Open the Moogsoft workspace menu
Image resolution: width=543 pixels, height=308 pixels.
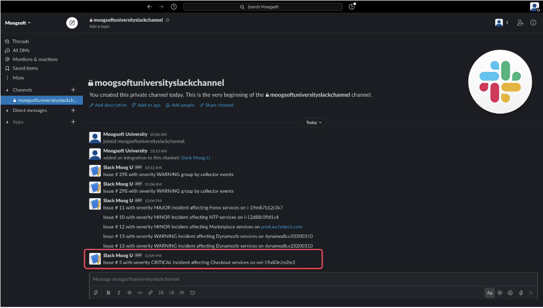18,23
